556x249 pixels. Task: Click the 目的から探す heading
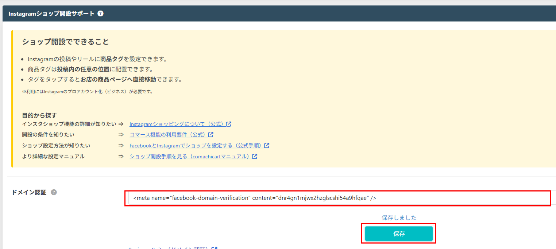[39, 115]
